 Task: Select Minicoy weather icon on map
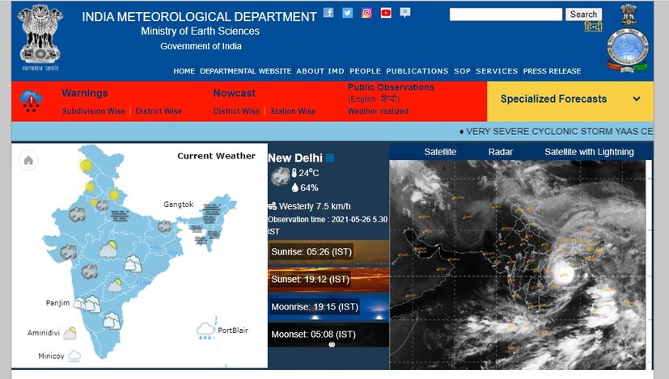pos(74,356)
